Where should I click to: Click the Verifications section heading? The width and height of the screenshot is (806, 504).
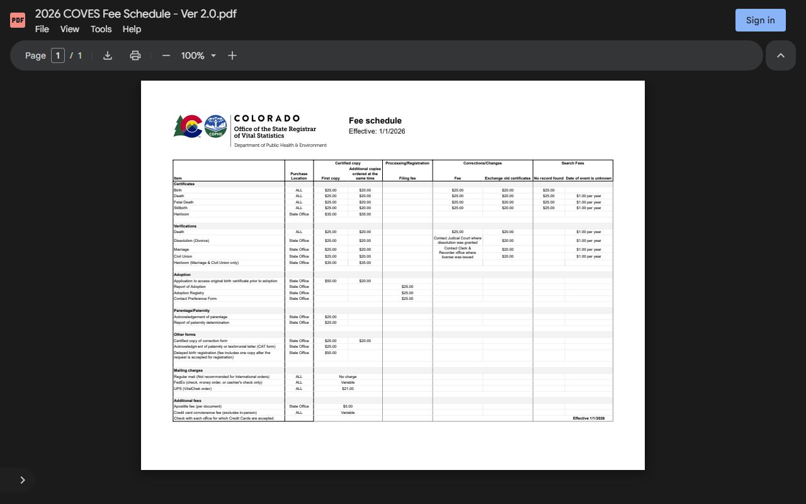[185, 226]
